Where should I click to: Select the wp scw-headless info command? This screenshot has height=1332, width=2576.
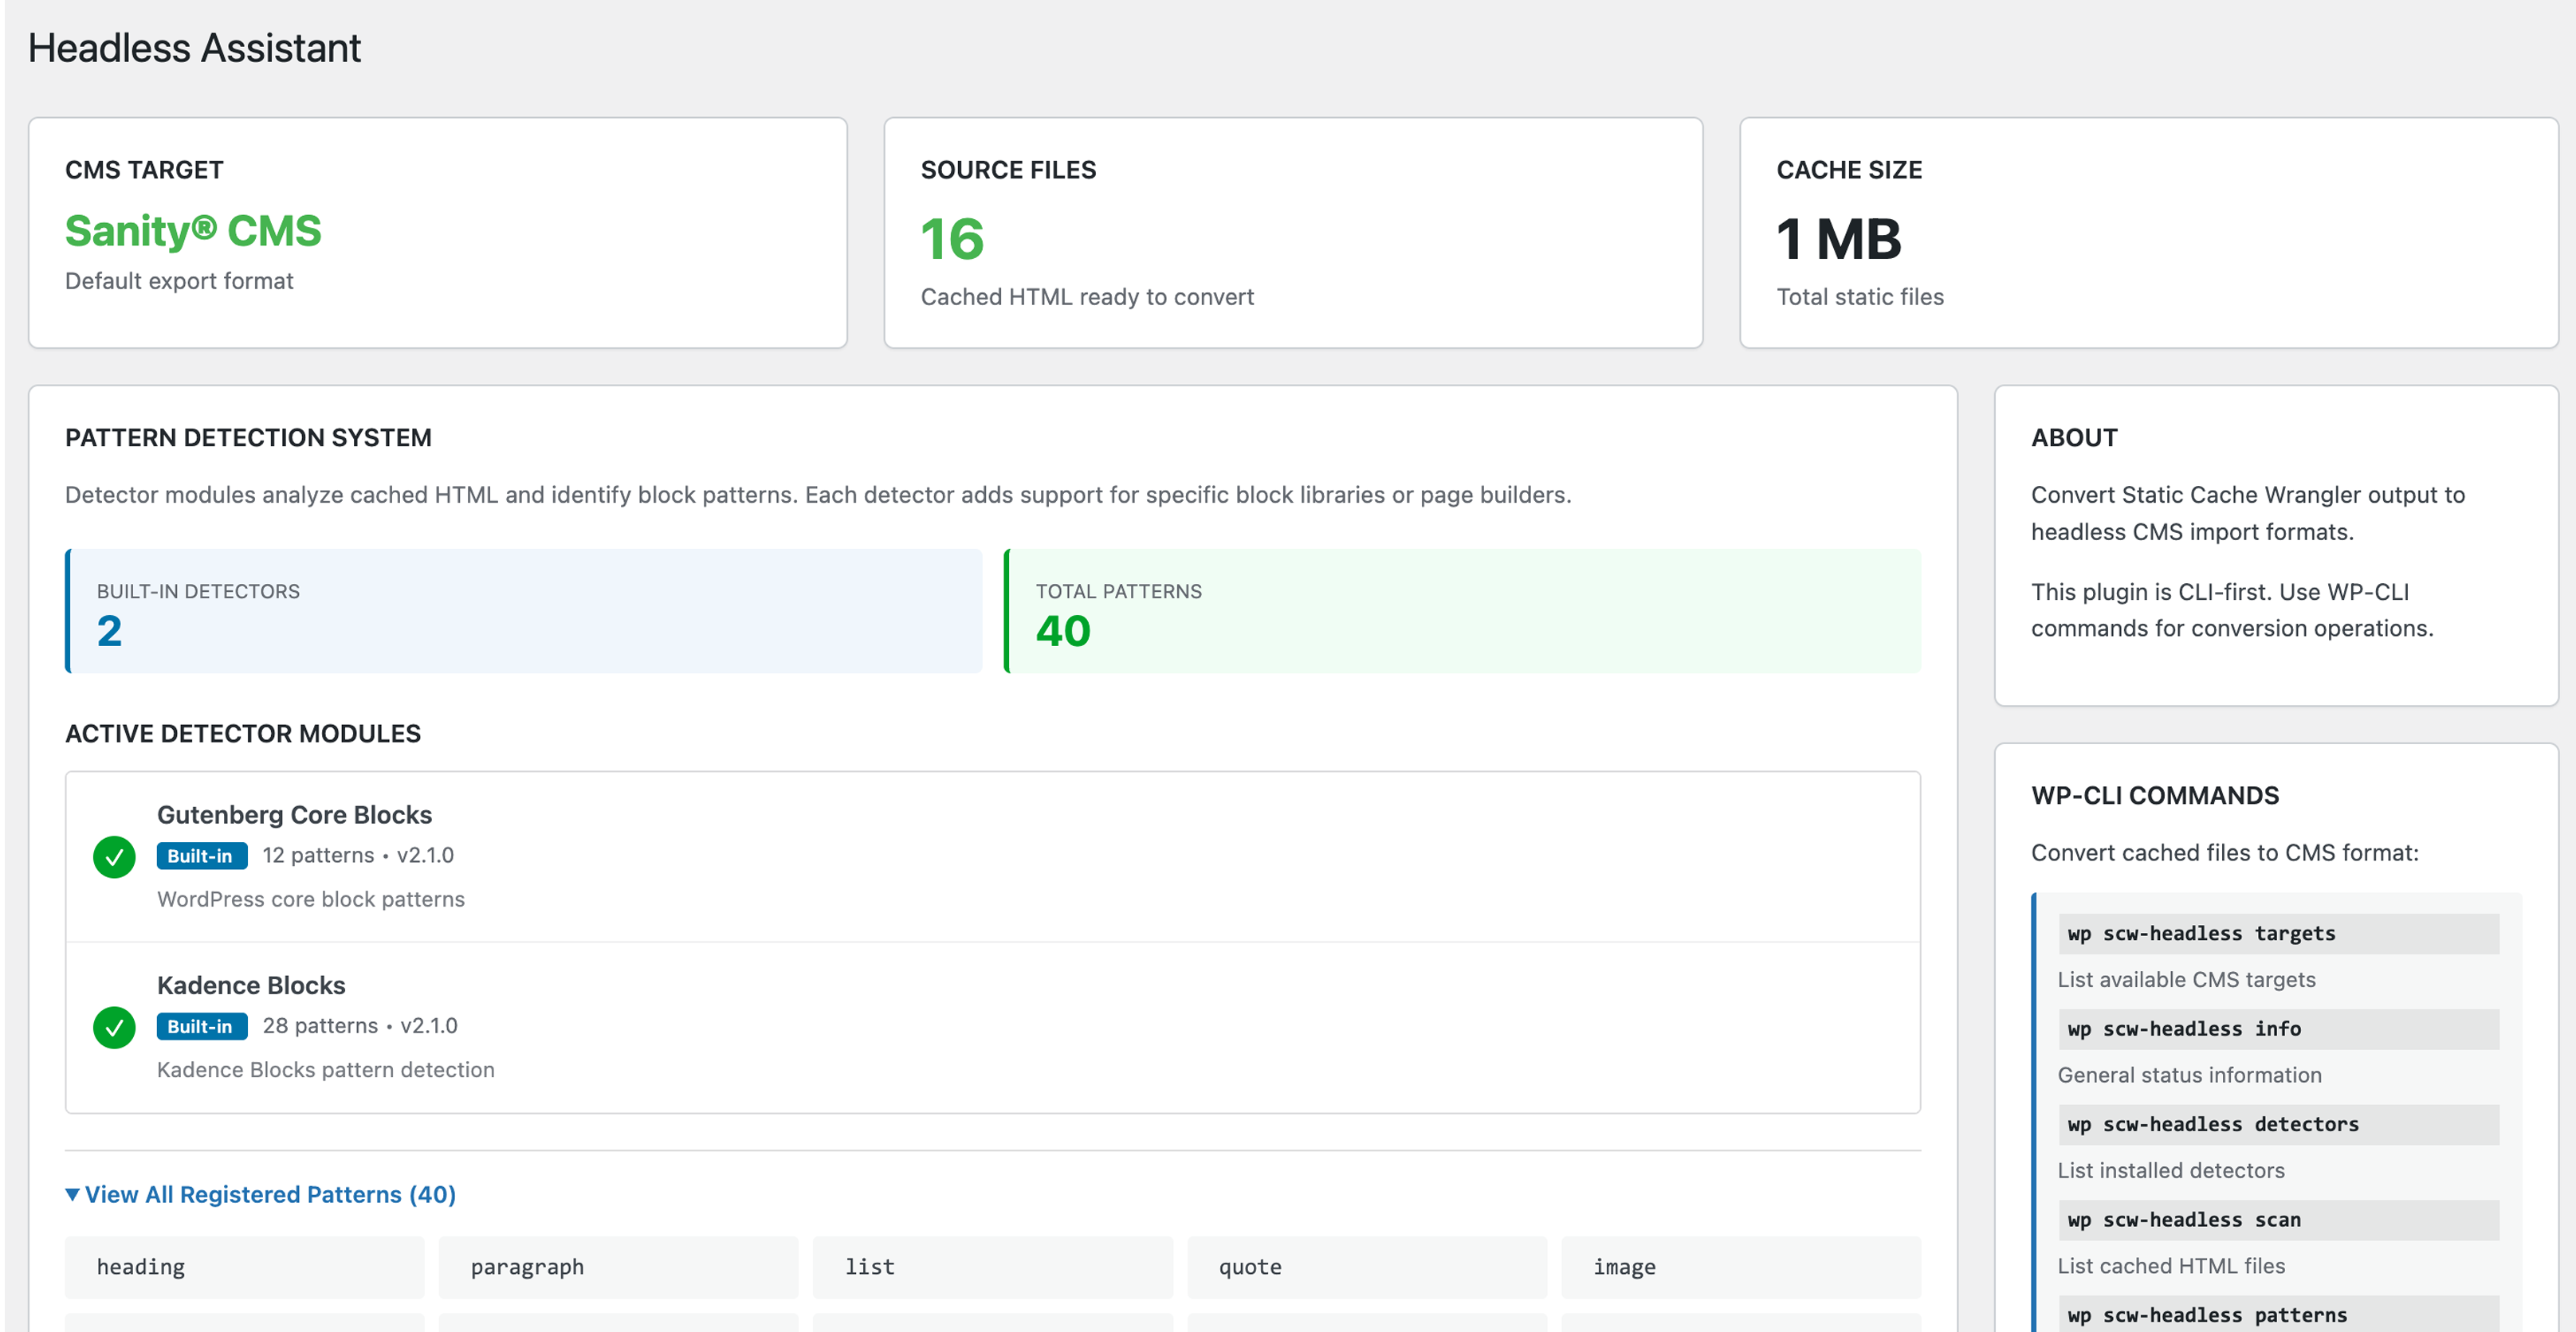(2278, 1028)
